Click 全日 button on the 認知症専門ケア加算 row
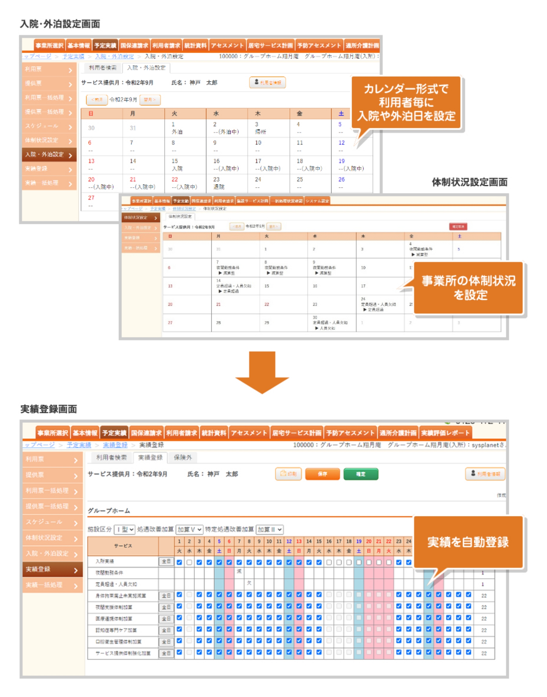The width and height of the screenshot is (547, 697). [x=166, y=630]
